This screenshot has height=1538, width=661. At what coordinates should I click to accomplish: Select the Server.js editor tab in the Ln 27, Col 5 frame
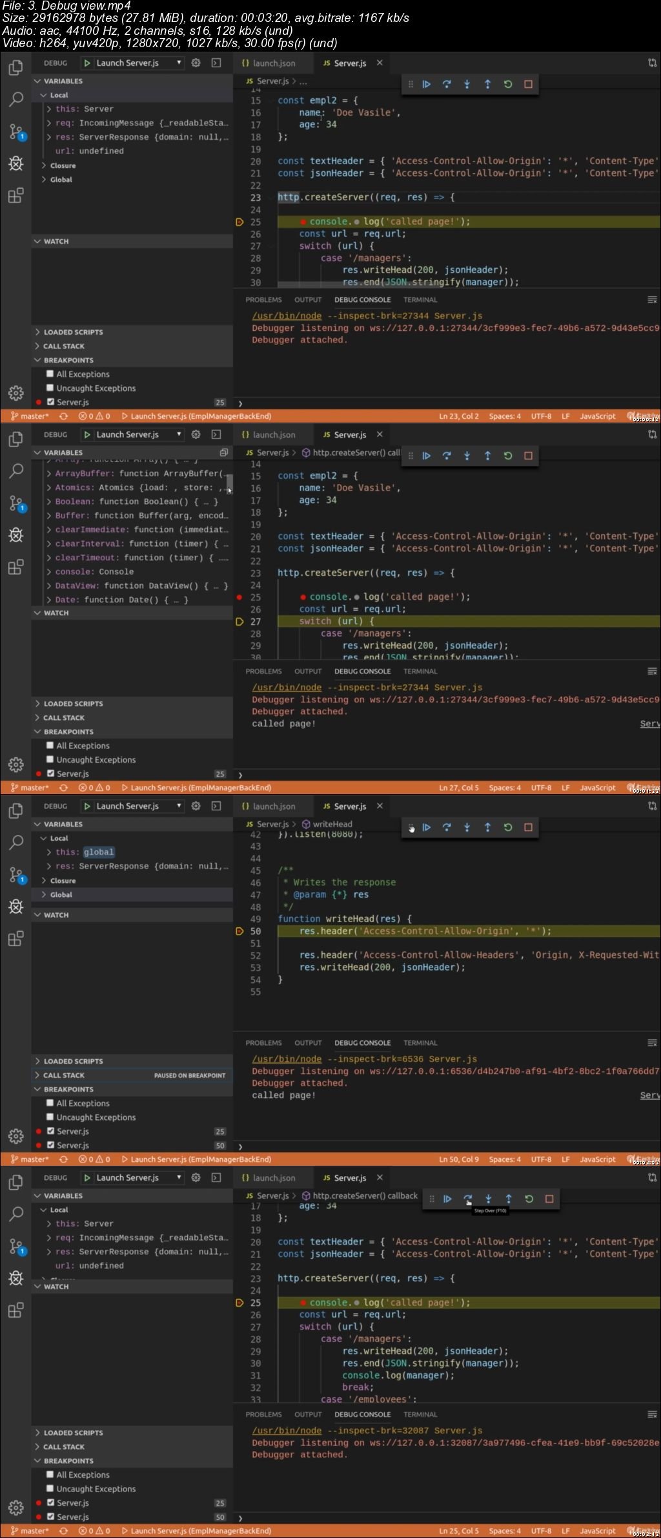[x=351, y=435]
